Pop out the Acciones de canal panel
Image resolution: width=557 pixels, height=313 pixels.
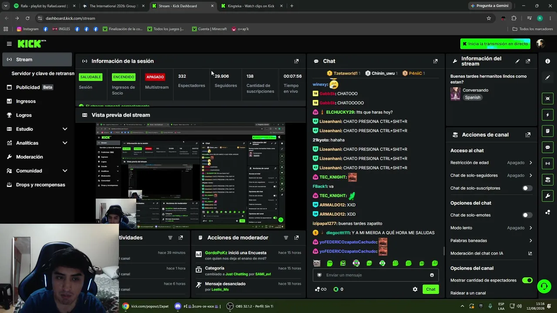528,135
